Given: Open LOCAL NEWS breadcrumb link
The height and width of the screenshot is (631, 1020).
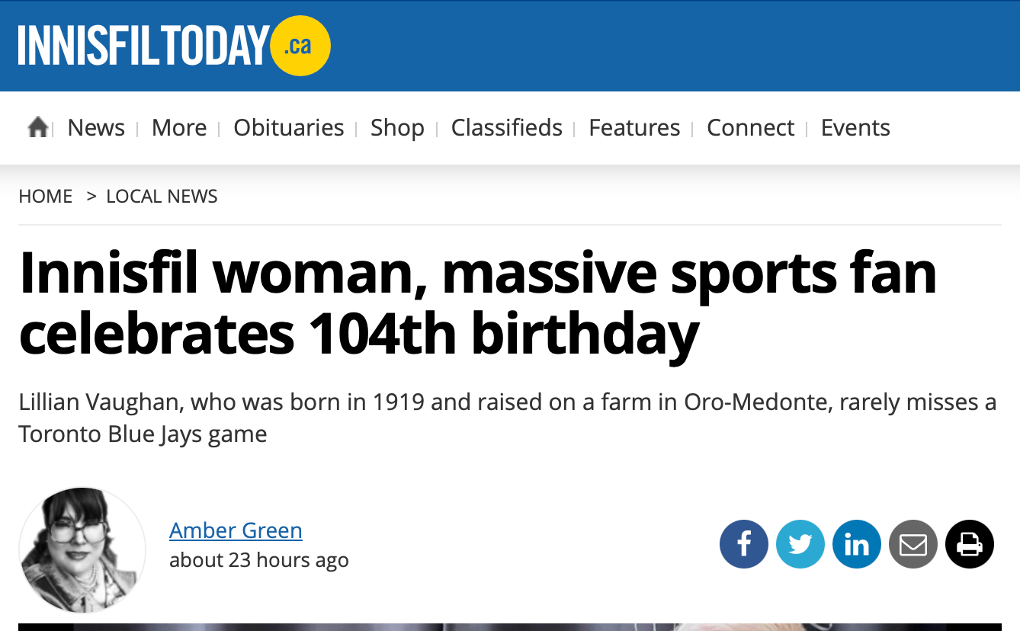Looking at the screenshot, I should tap(162, 196).
